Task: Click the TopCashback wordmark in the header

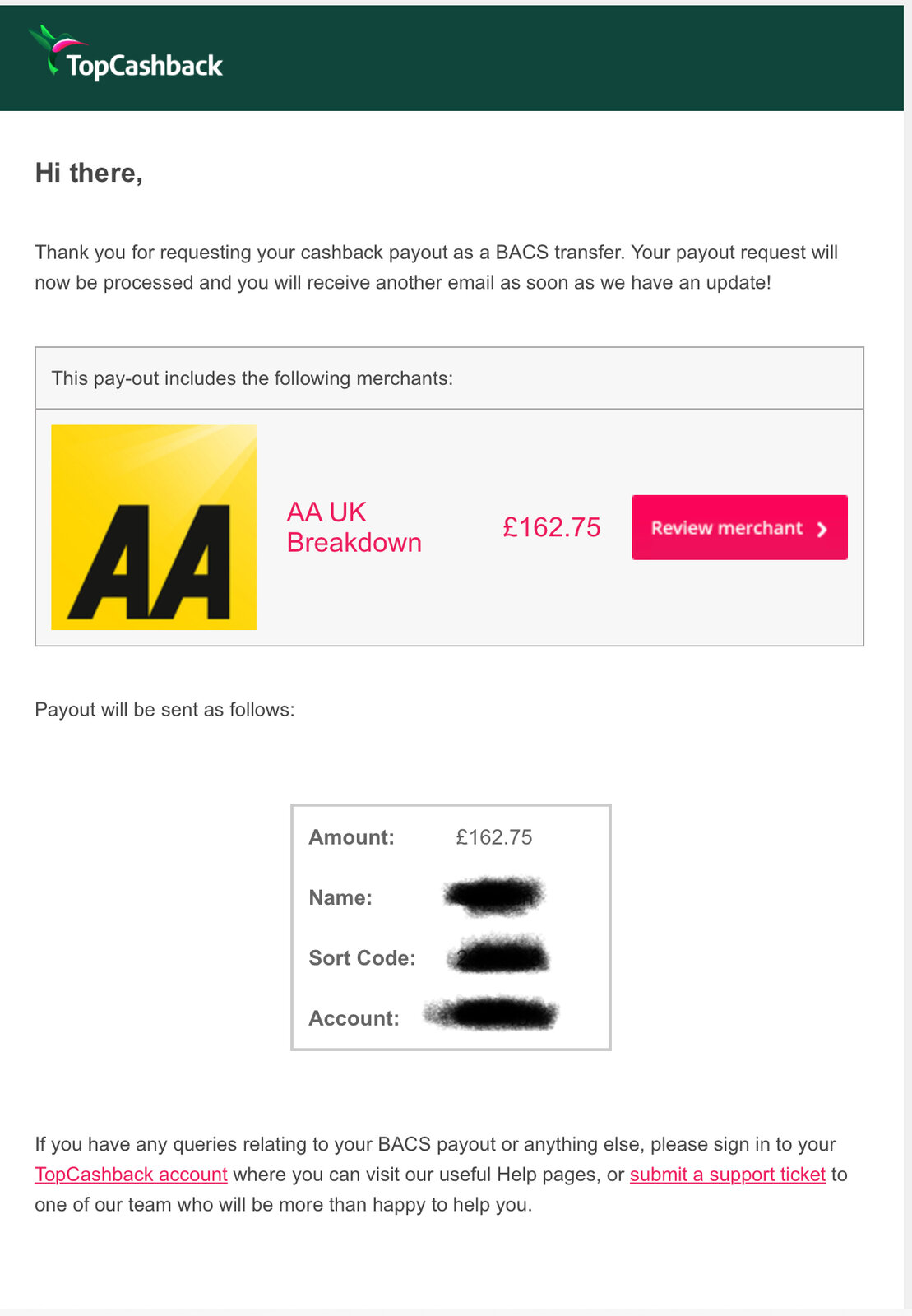Action: (x=145, y=66)
